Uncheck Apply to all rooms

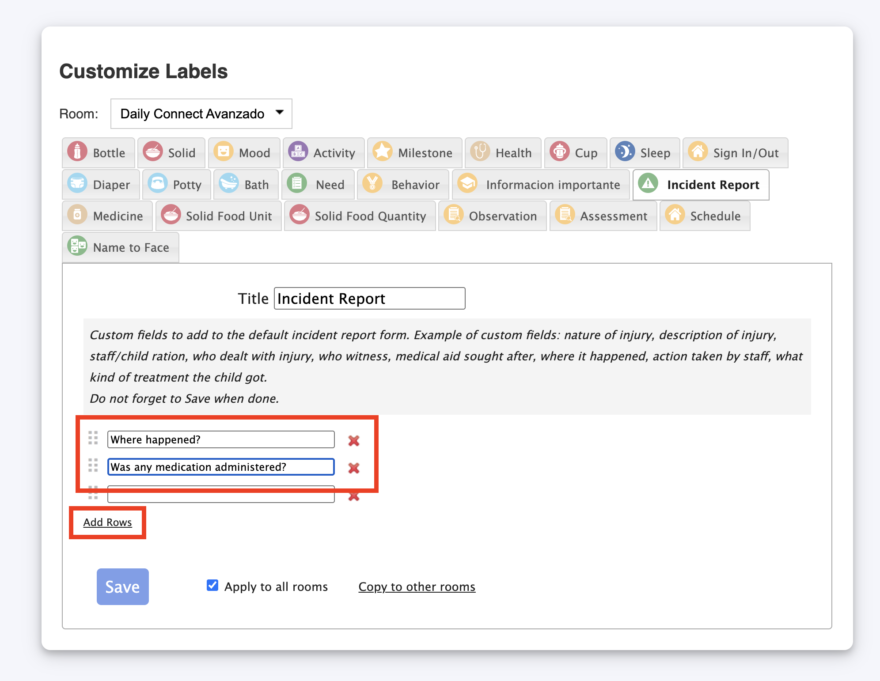coord(212,585)
